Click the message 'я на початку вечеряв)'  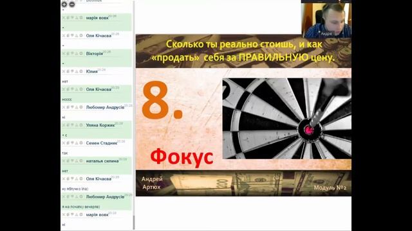click(x=81, y=207)
